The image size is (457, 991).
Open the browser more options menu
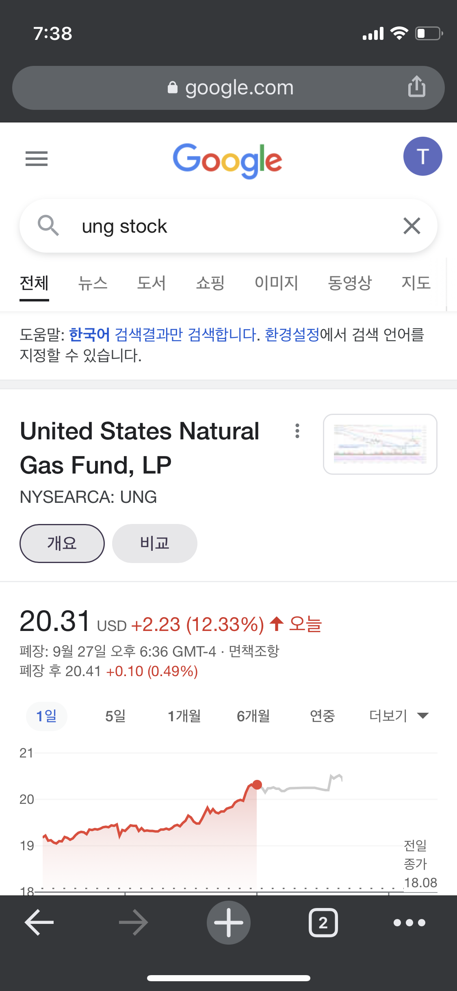click(409, 922)
